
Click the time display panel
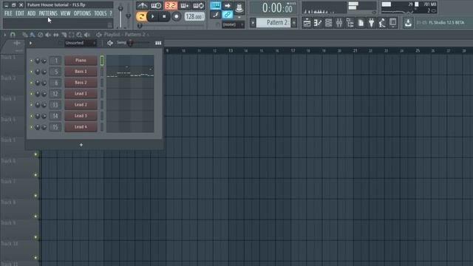point(273,8)
